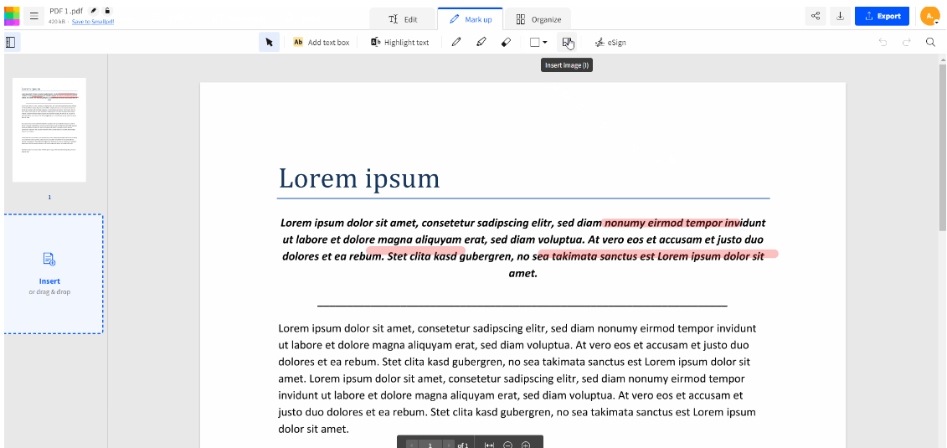Activate Highlight text tool

coord(400,42)
